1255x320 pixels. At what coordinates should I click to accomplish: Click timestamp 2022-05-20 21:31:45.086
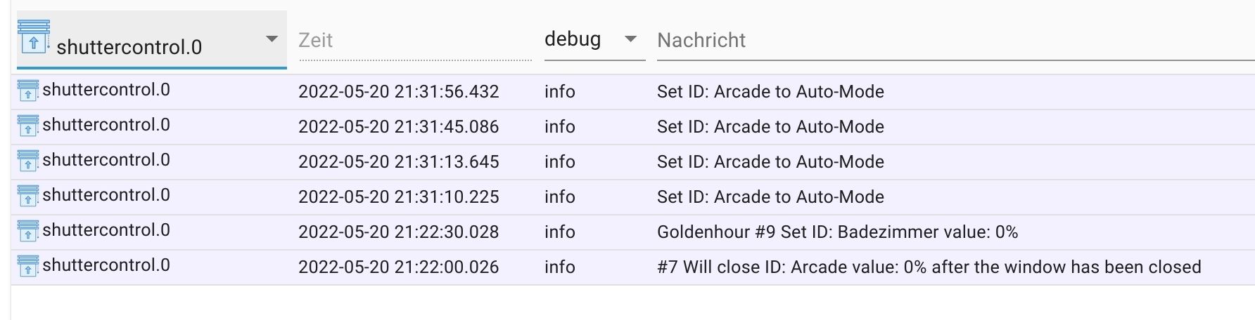(398, 127)
